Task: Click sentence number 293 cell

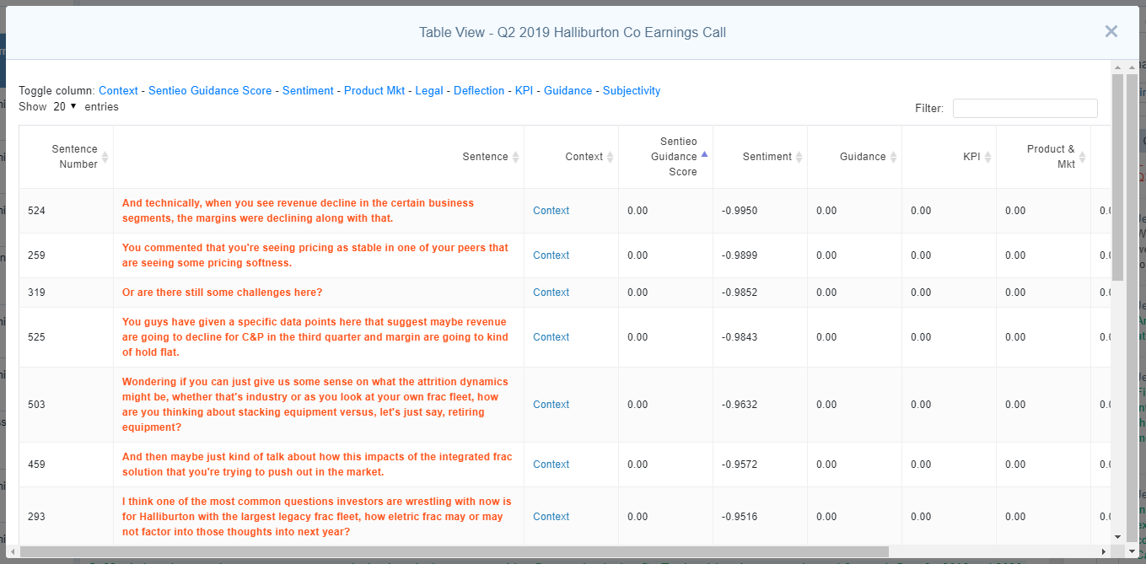Action: pos(66,517)
